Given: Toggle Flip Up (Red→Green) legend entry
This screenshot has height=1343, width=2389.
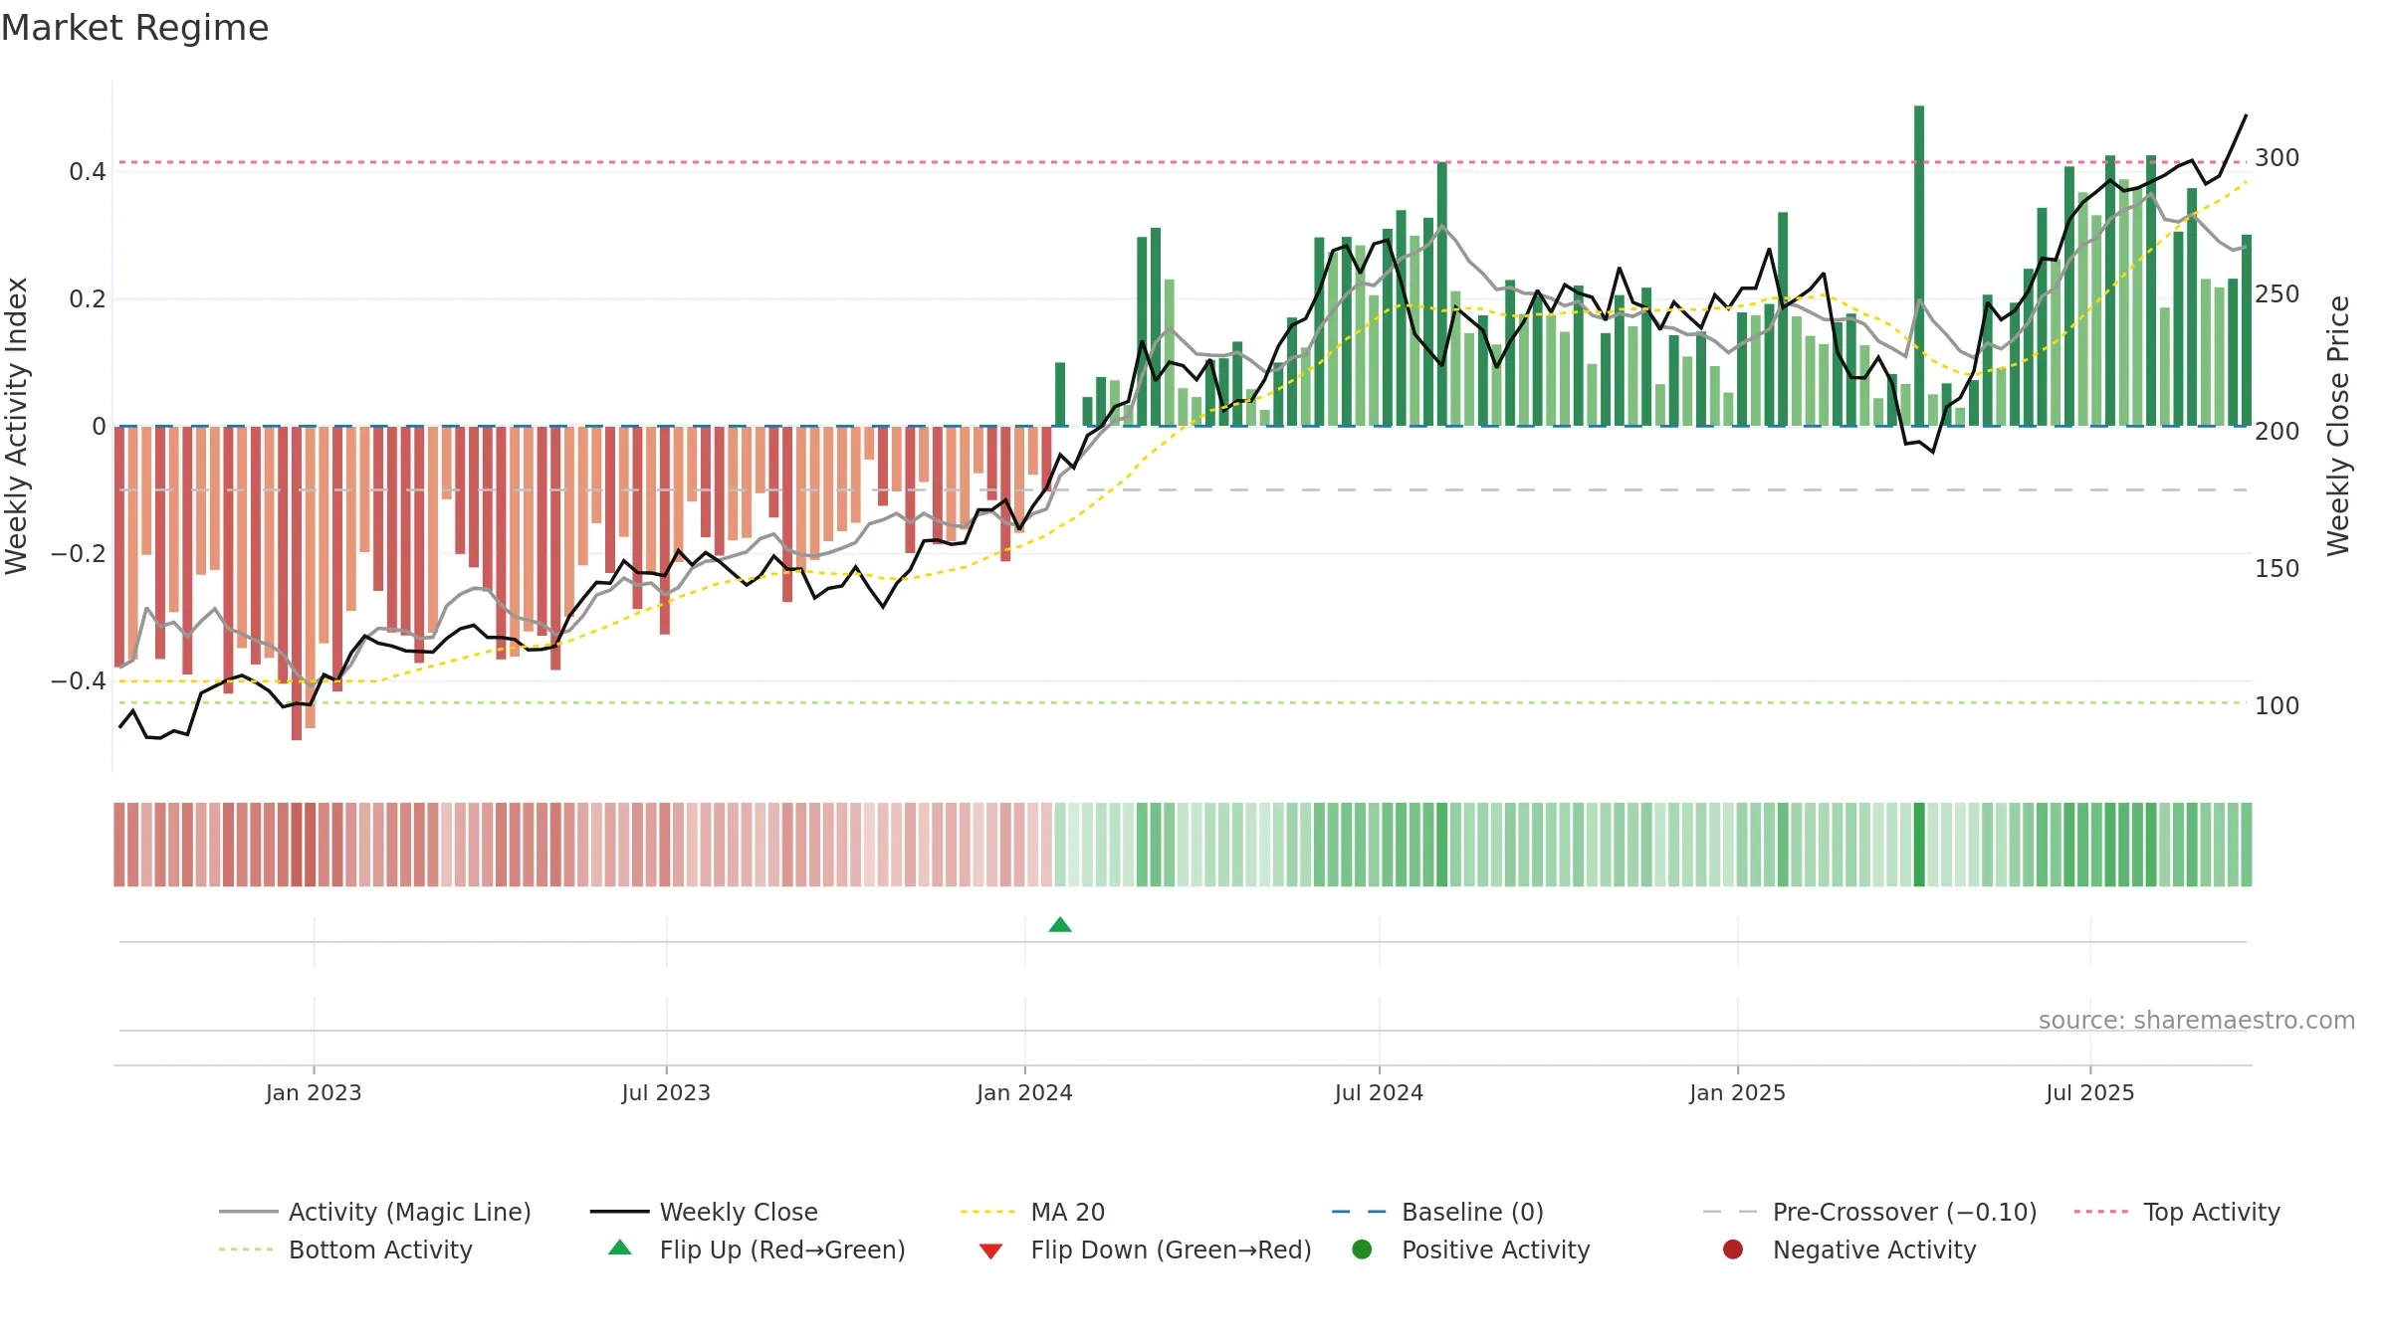Looking at the screenshot, I should [x=757, y=1249].
